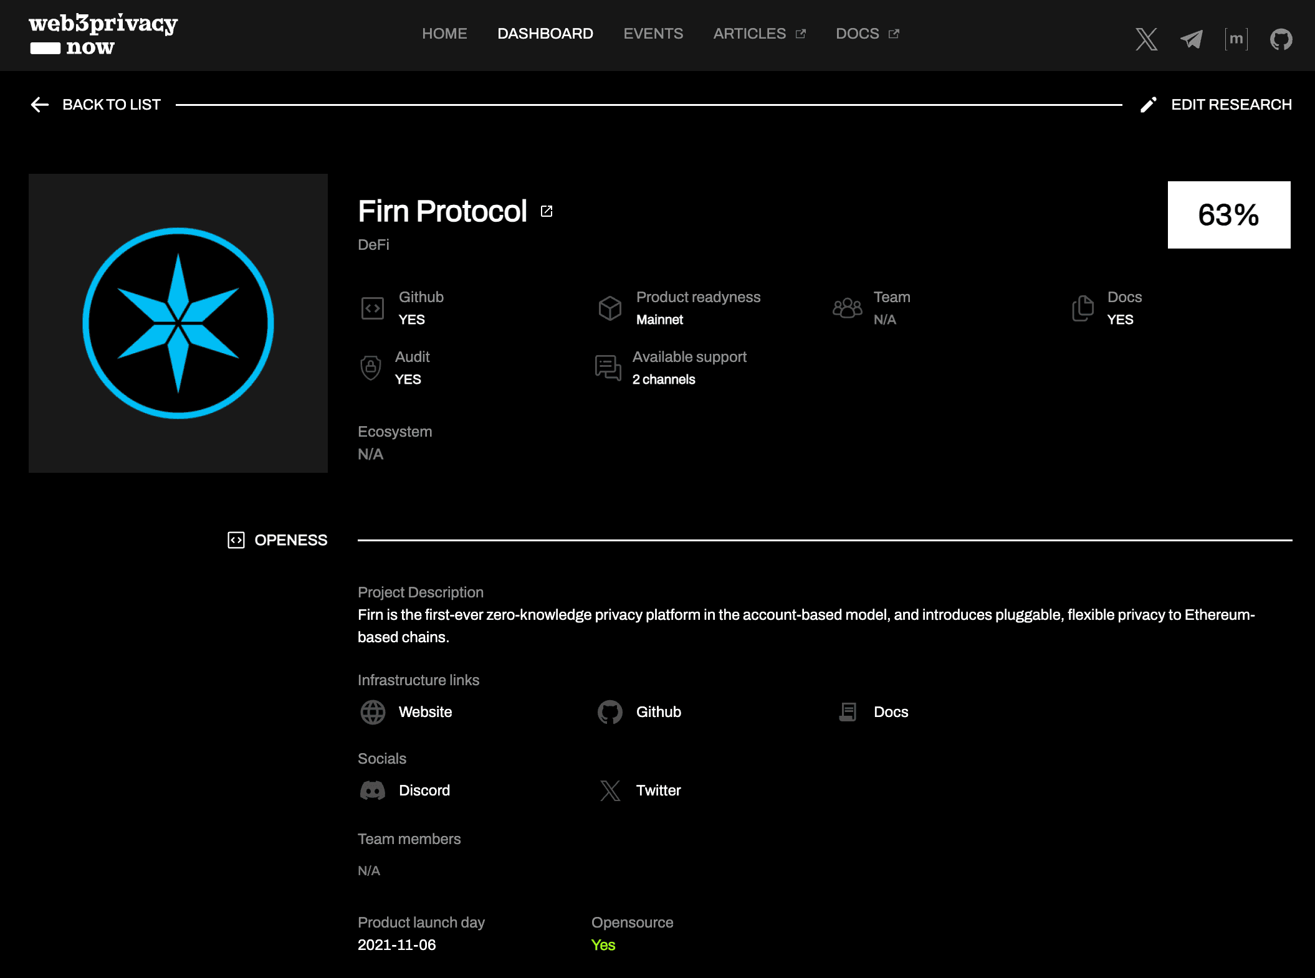Viewport: 1315px width, 978px height.
Task: Open the DOCS external link in navbar
Action: pyautogui.click(x=868, y=34)
